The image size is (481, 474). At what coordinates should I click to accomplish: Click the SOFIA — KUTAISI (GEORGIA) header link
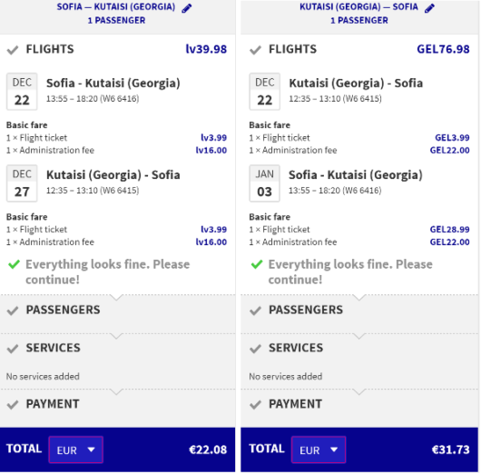click(116, 6)
